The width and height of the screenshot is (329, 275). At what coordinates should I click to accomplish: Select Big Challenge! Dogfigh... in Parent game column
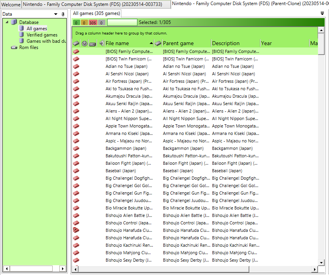[x=186, y=178]
